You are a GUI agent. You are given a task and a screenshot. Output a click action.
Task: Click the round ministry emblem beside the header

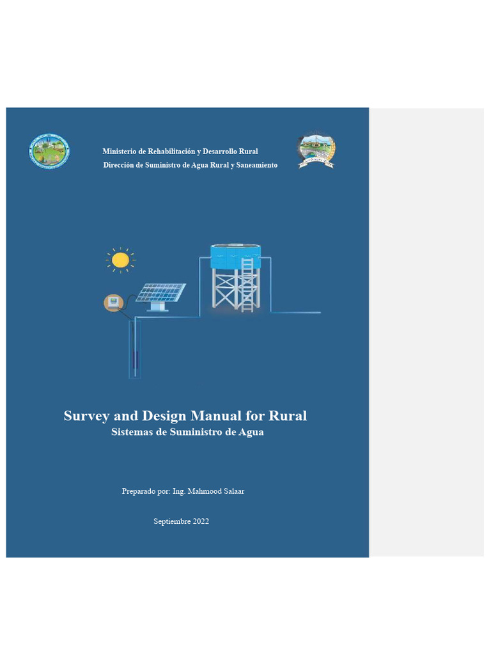pos(49,151)
